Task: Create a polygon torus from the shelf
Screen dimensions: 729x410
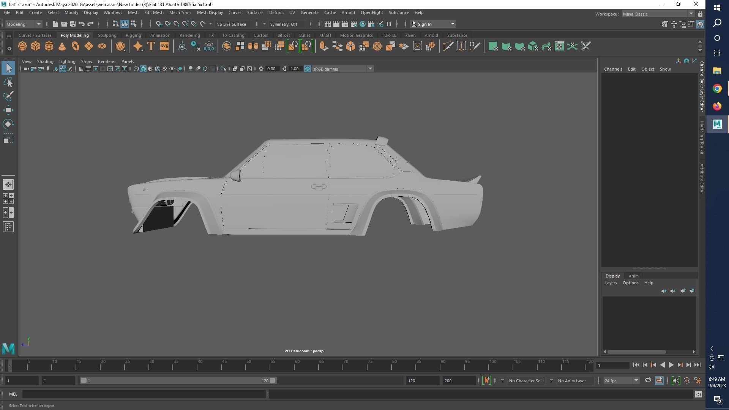Action: click(x=76, y=46)
